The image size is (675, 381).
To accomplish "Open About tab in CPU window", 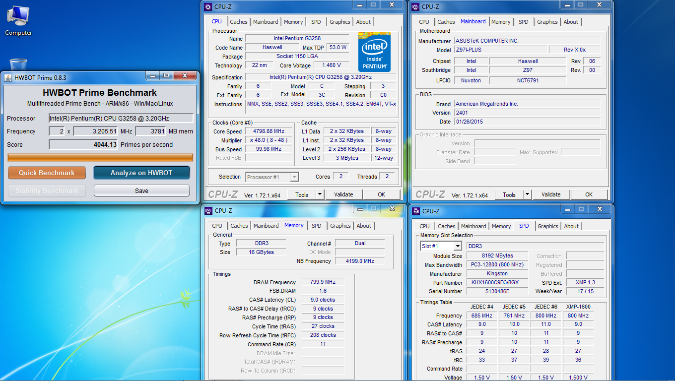I will (363, 22).
